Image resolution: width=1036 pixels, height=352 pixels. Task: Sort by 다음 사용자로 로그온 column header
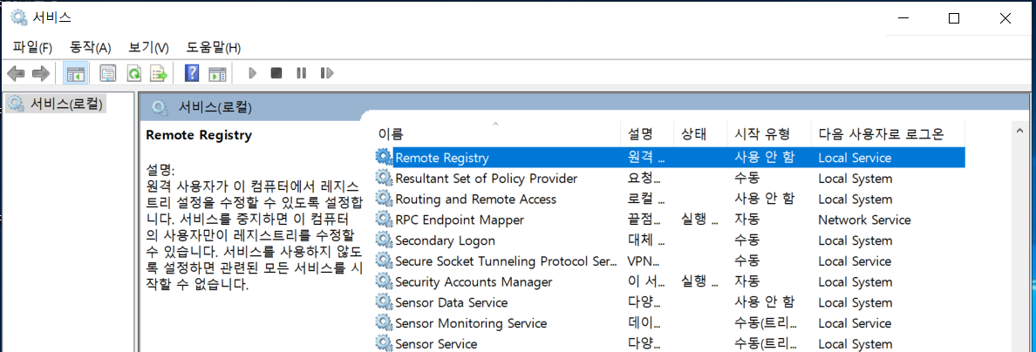click(888, 135)
